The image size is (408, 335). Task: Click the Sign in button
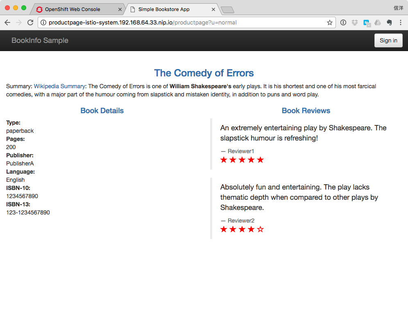(x=388, y=40)
